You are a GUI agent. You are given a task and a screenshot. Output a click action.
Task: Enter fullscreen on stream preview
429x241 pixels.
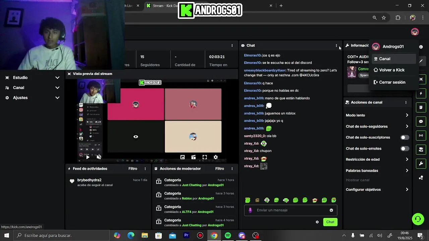click(x=204, y=157)
